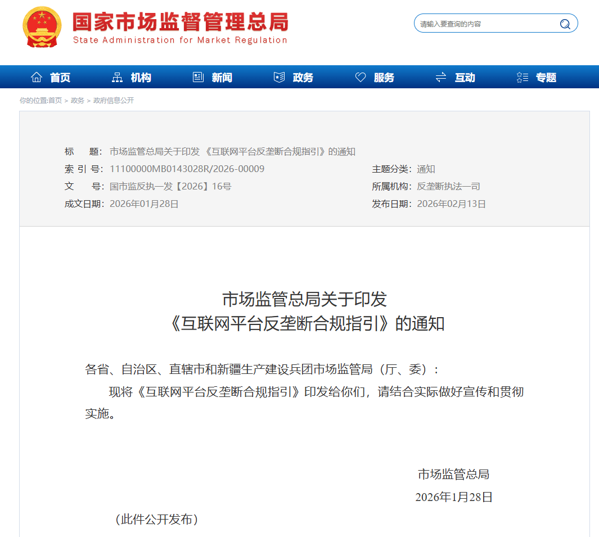This screenshot has width=599, height=537.
Task: Open the 服务 navigation item
Action: point(384,78)
